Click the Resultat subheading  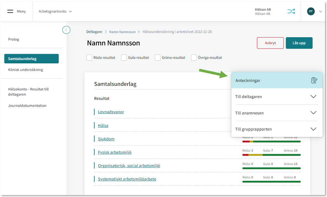point(102,98)
